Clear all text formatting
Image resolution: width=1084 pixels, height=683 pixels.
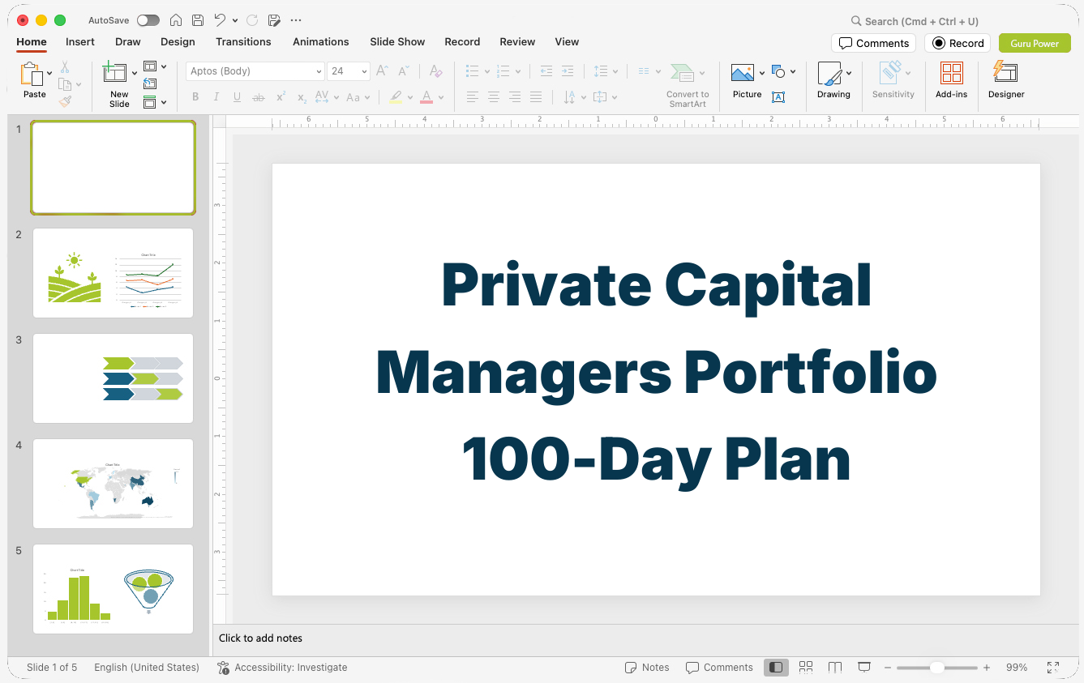click(x=435, y=71)
